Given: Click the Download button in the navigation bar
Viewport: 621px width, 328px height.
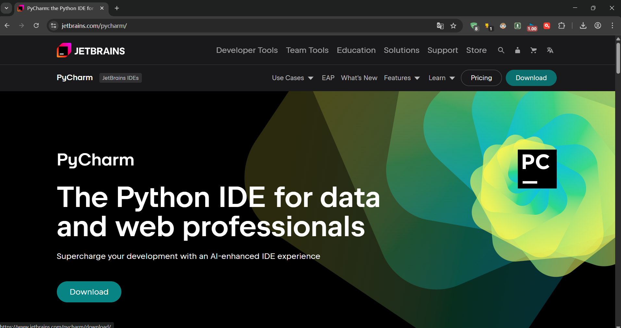Looking at the screenshot, I should [531, 78].
